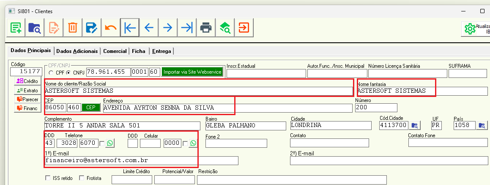Open the search folder toolbar icon
The image size is (490, 185).
[35, 28]
